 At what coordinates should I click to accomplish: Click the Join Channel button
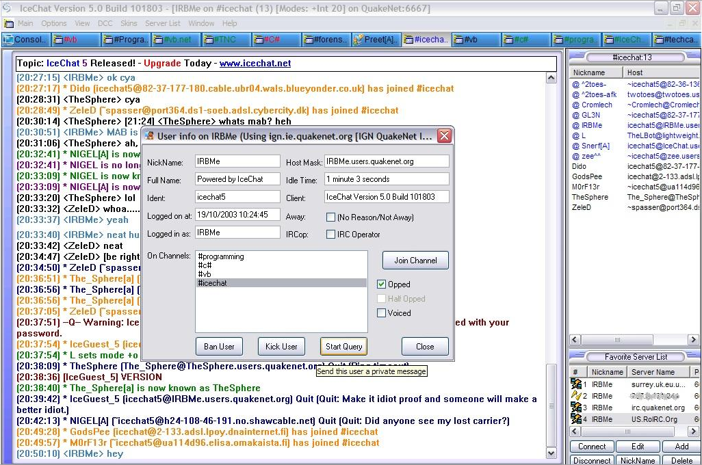coord(415,261)
